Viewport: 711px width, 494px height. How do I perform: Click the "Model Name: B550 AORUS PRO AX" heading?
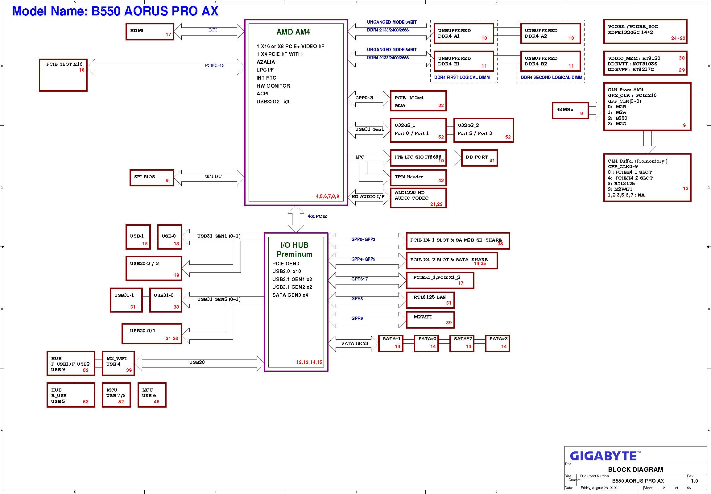tap(115, 11)
